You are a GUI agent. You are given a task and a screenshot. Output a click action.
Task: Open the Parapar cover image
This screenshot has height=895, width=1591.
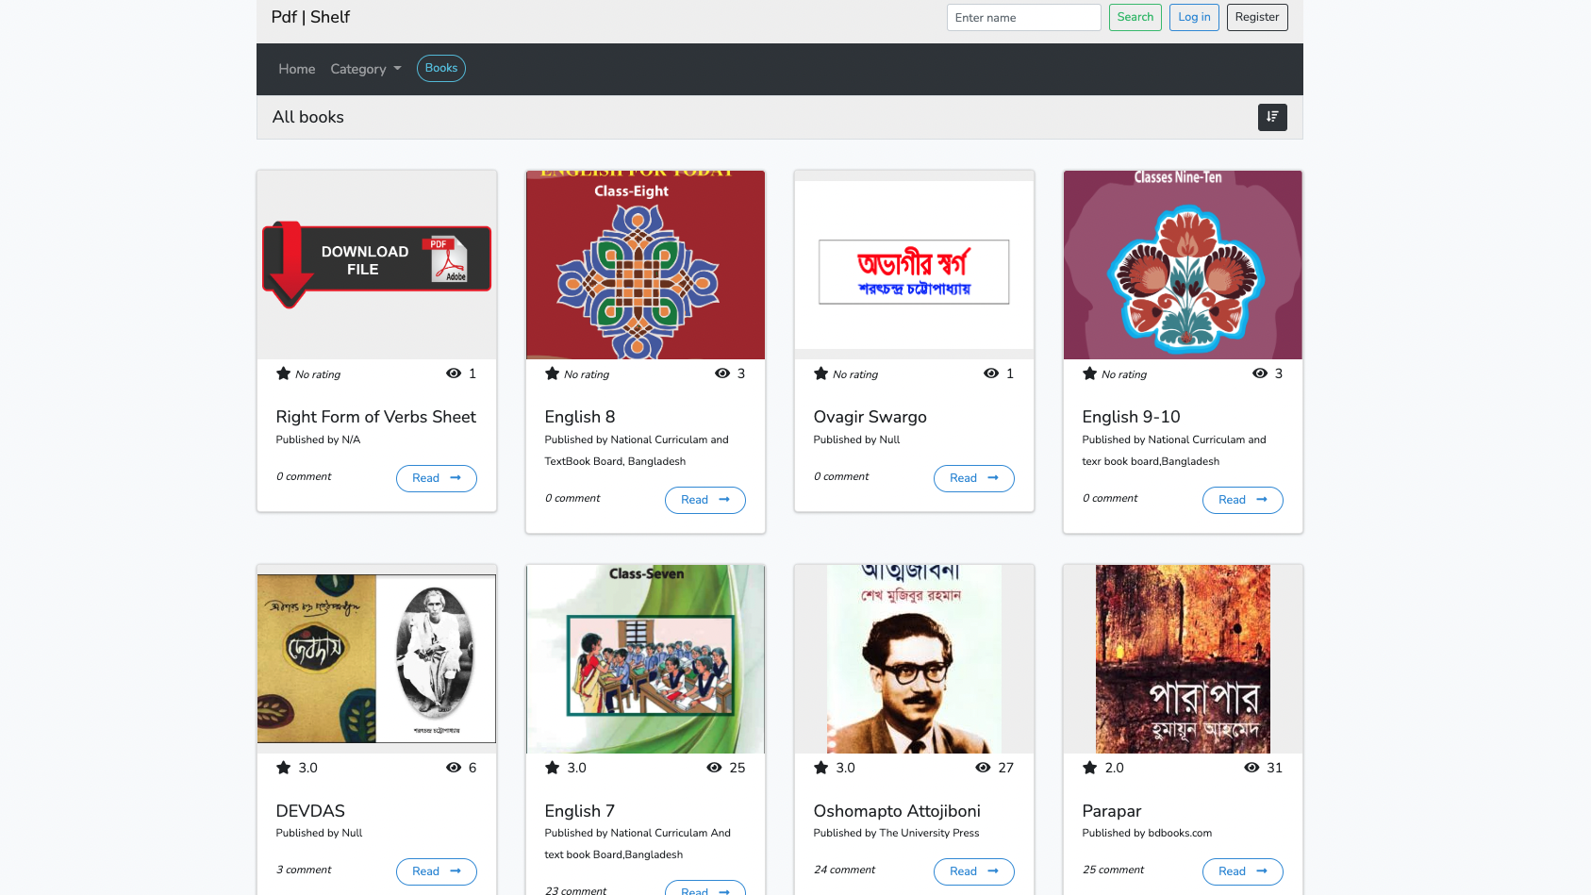point(1183,659)
